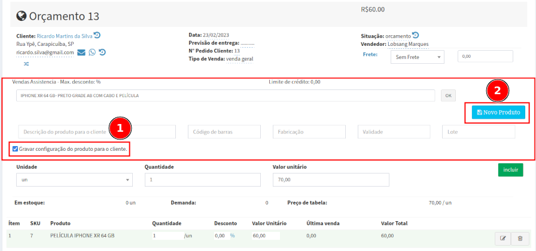536x251 pixels.
Task: Open status history icon next to Situação
Action: (416, 35)
